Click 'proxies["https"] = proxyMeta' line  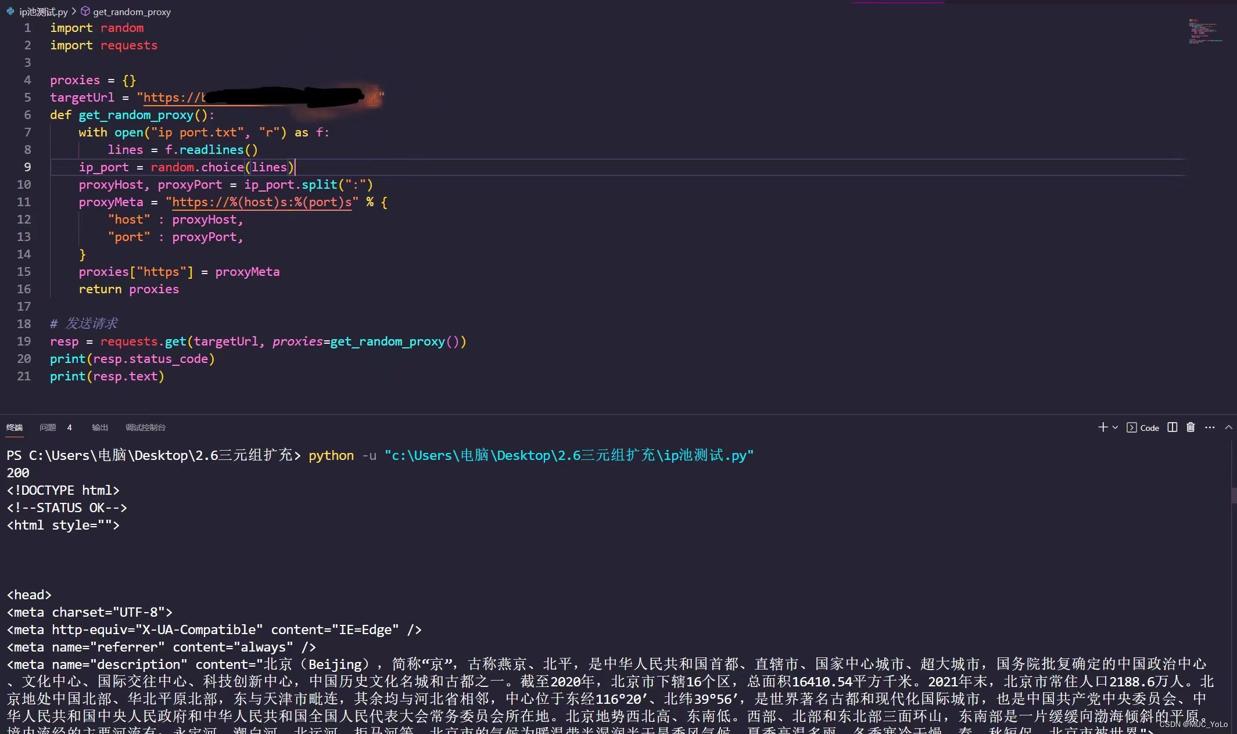pos(179,272)
